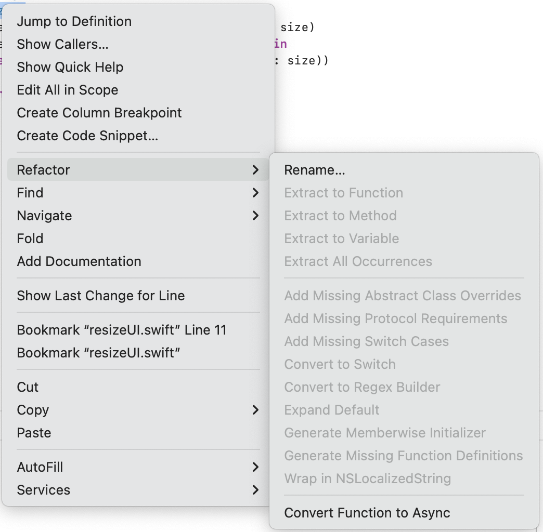
Task: Click Fold in the context menu
Action: pos(30,238)
